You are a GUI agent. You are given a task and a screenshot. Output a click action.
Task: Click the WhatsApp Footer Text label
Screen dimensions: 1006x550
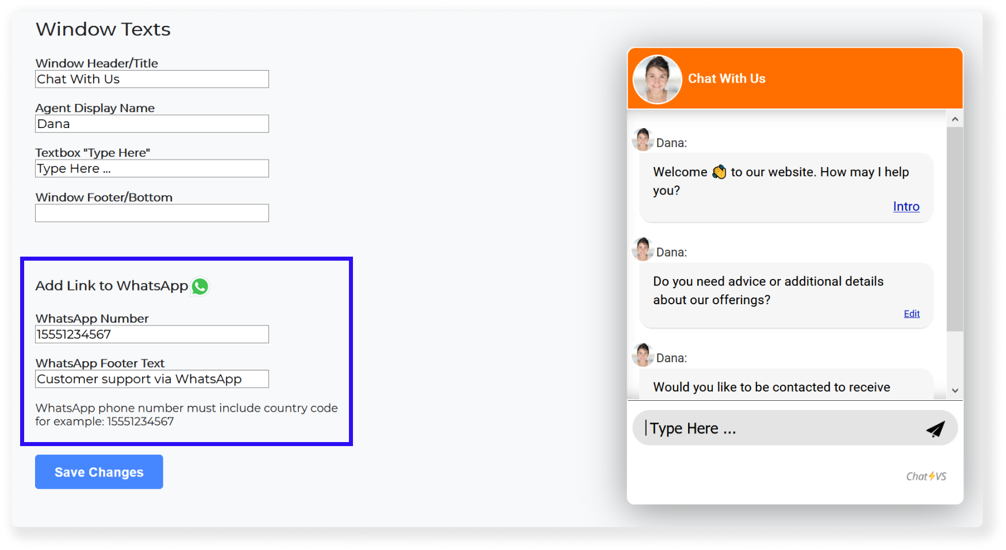(100, 363)
